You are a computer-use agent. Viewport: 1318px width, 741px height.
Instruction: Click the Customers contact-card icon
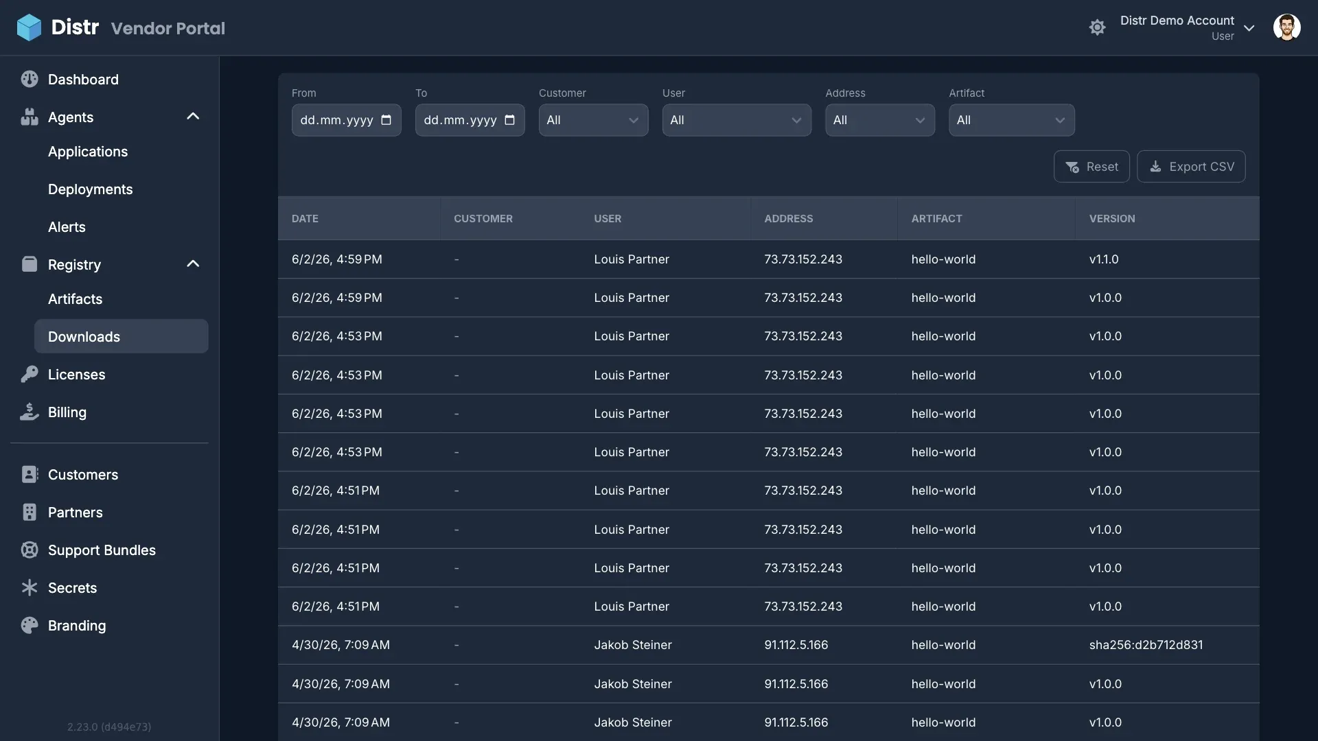tap(30, 474)
